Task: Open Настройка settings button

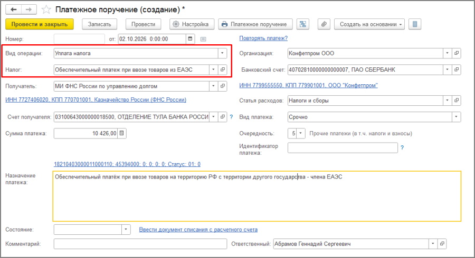Action: (x=192, y=24)
